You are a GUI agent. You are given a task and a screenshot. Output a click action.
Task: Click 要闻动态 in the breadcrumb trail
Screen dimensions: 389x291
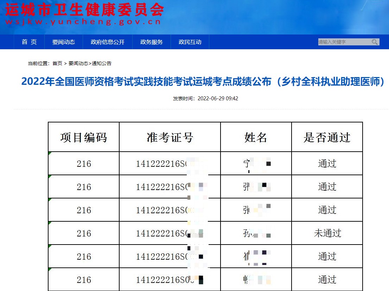[x=78, y=63]
